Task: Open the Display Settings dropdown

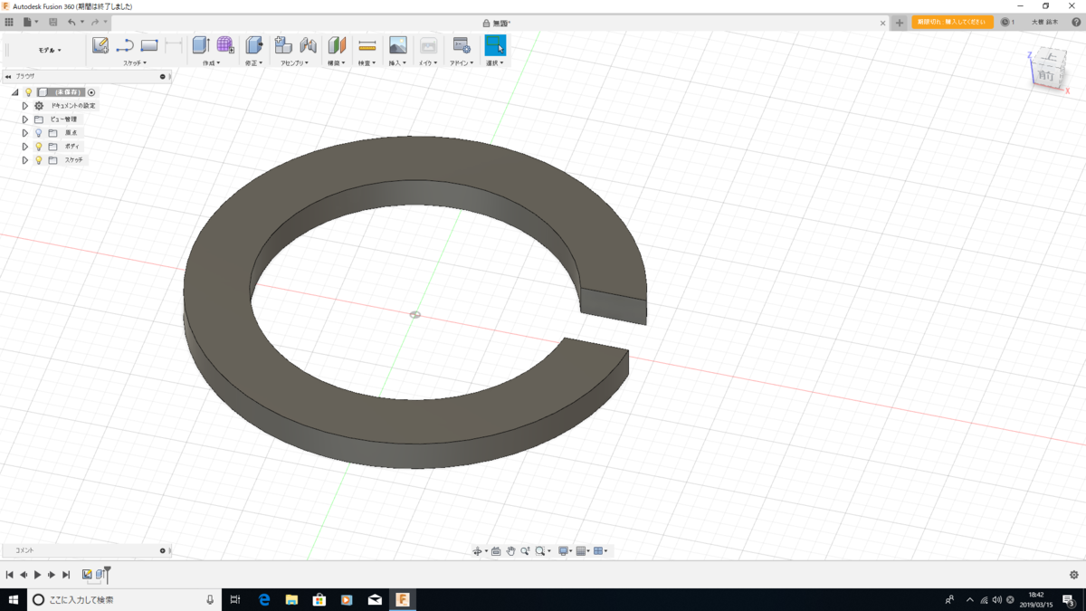Action: point(564,551)
